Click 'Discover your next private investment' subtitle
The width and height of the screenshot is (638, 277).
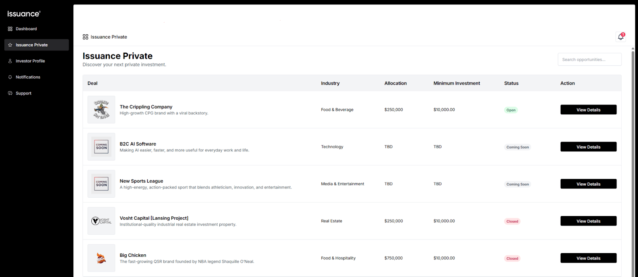[x=124, y=65]
